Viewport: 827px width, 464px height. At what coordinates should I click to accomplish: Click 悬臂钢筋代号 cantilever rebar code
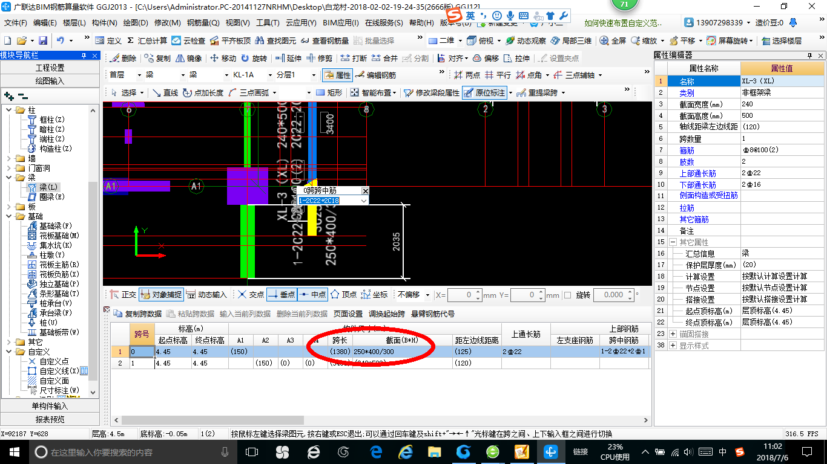(432, 314)
